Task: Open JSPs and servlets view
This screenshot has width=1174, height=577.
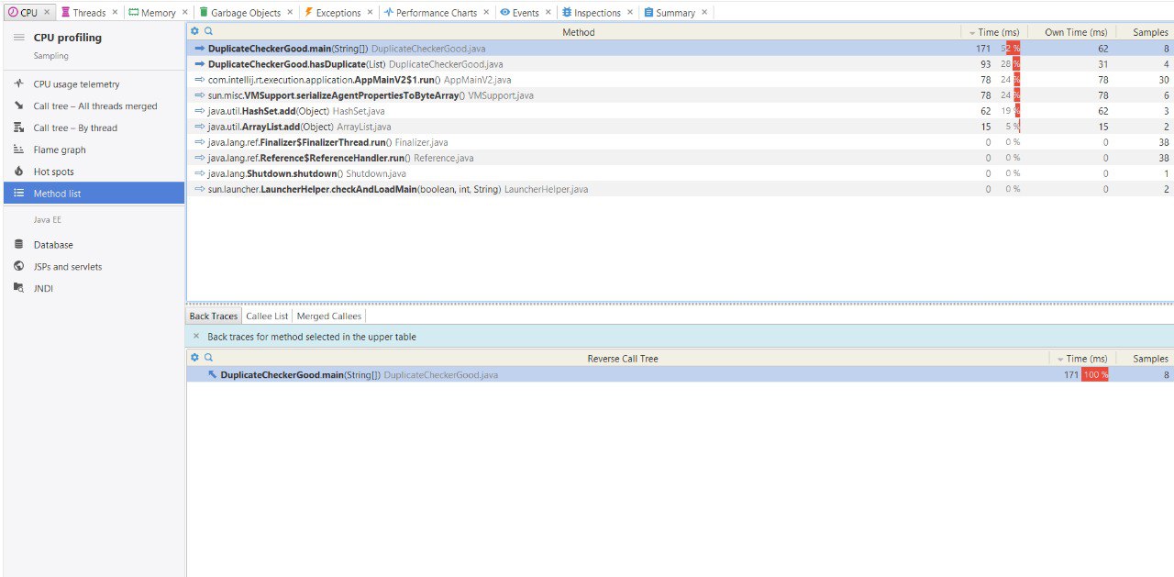Action: click(x=94, y=267)
